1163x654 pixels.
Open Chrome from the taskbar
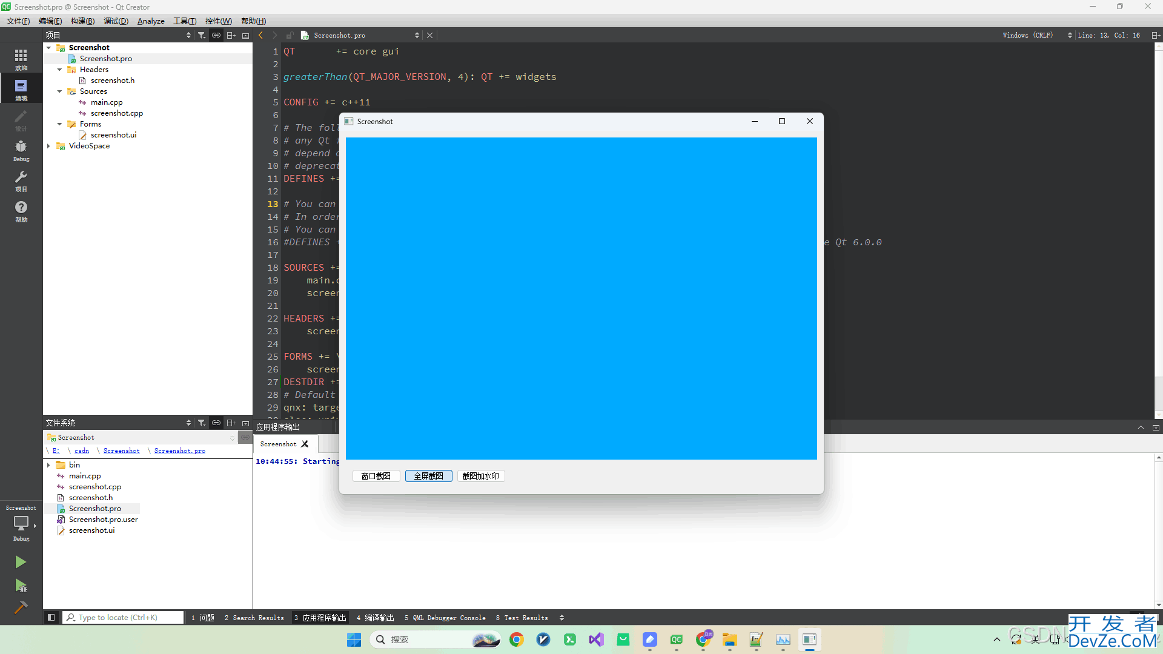pyautogui.click(x=517, y=639)
